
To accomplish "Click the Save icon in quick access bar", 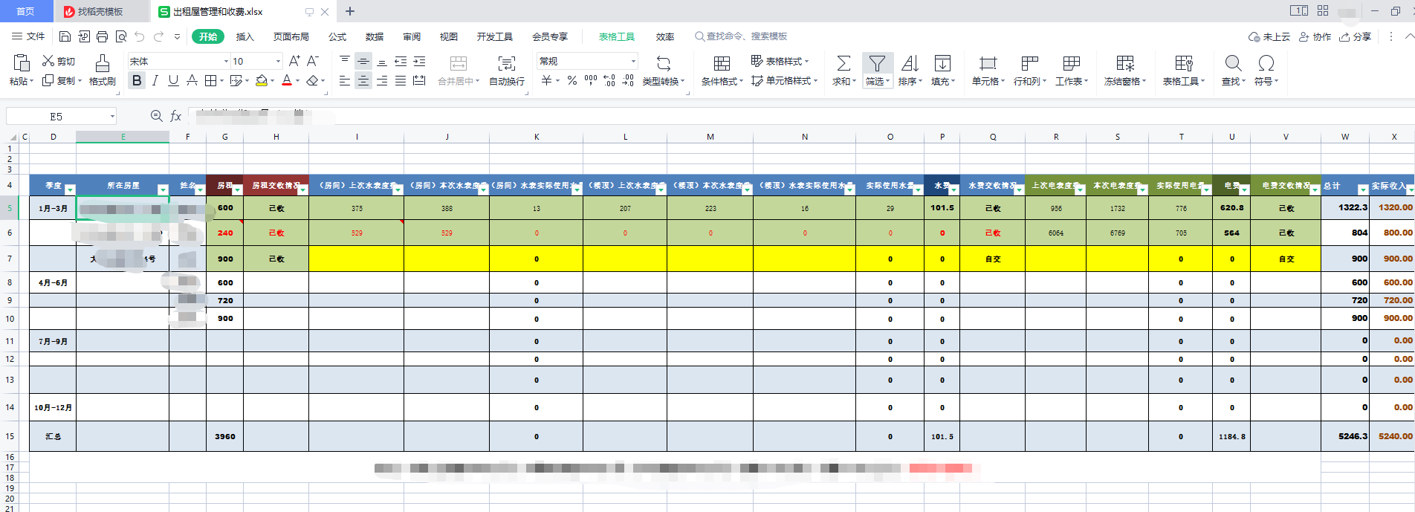I will tap(65, 36).
